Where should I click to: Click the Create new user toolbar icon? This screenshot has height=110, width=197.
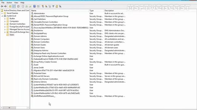43,6
